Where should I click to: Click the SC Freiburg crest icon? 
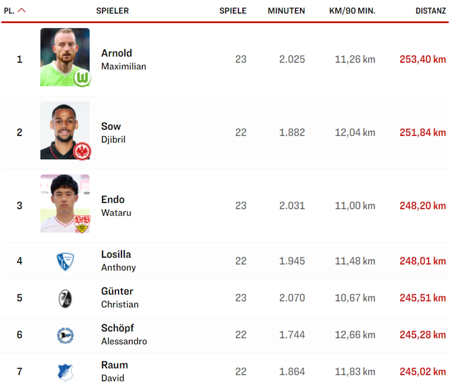click(x=65, y=298)
